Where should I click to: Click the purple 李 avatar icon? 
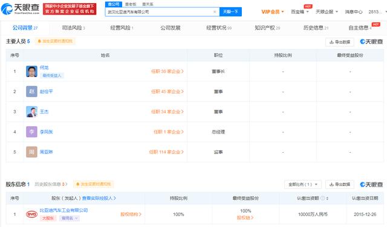click(x=31, y=132)
